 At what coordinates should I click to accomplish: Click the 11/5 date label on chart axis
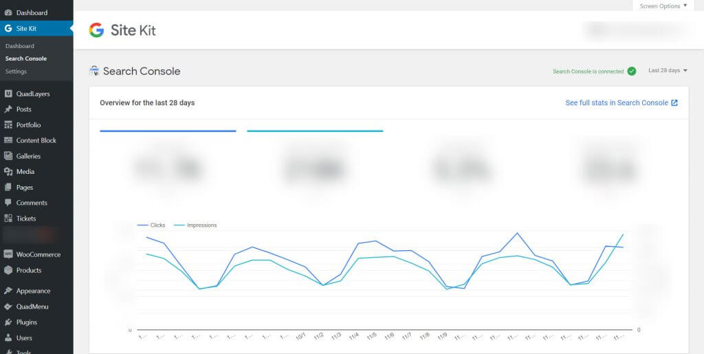coord(372,336)
